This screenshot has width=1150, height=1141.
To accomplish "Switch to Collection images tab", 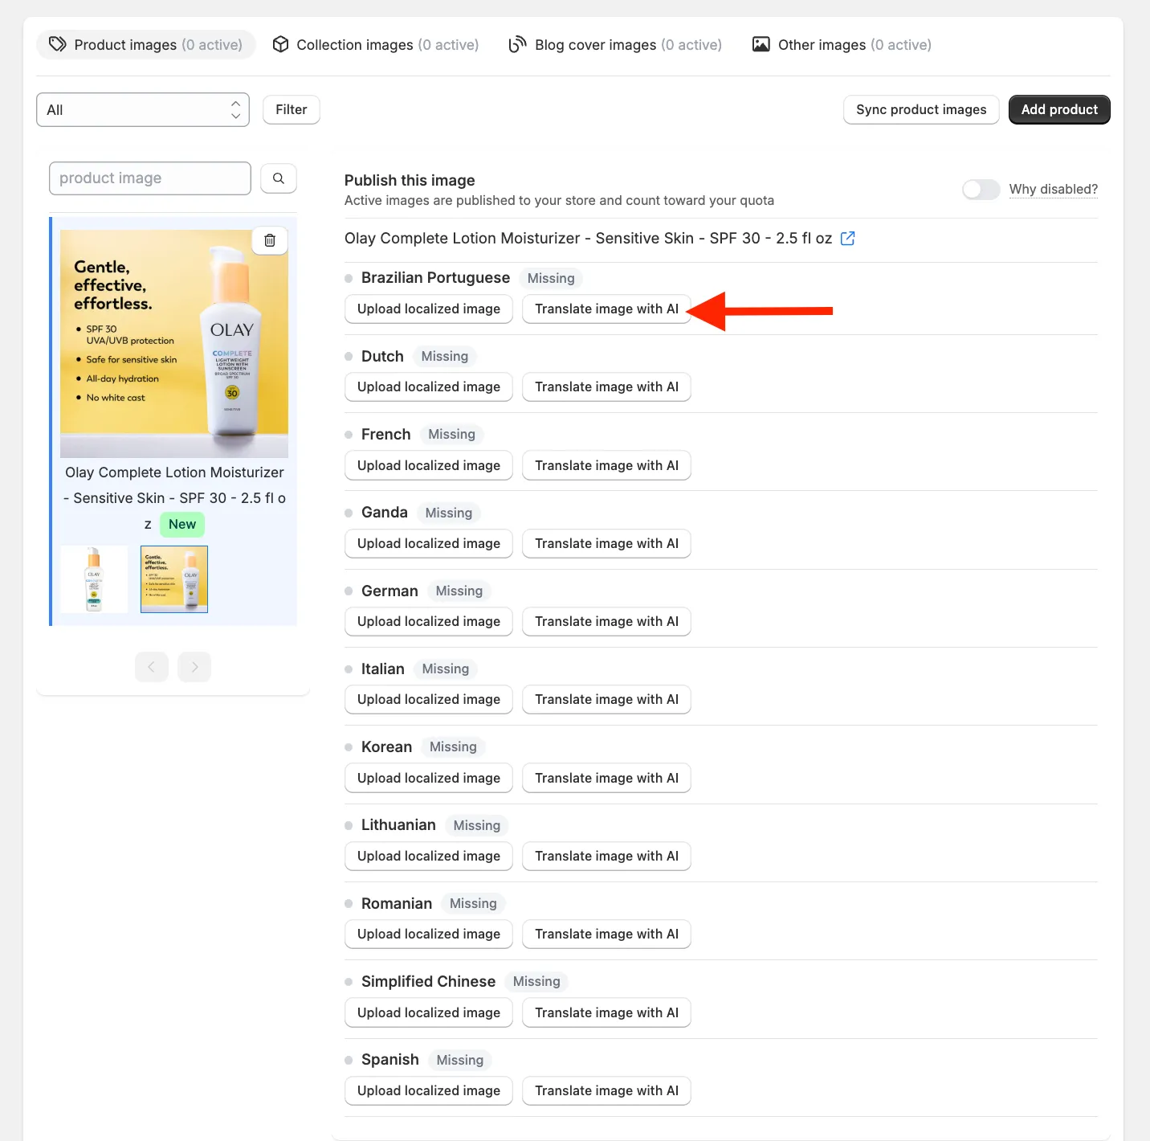I will [376, 45].
